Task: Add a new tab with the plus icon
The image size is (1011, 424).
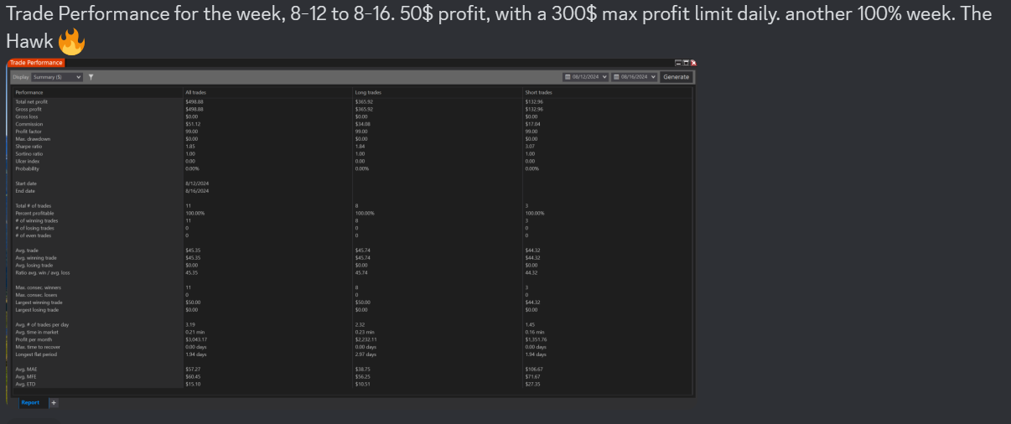Action: point(53,402)
